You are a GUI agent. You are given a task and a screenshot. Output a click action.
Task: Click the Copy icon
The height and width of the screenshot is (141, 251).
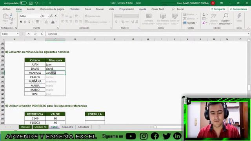[11, 19]
